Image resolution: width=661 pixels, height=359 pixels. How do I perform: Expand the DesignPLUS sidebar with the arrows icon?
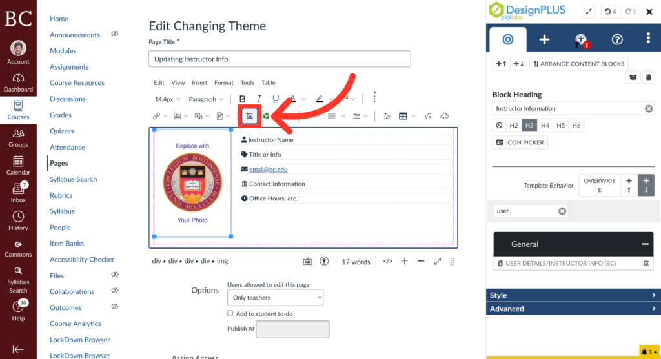(x=589, y=12)
